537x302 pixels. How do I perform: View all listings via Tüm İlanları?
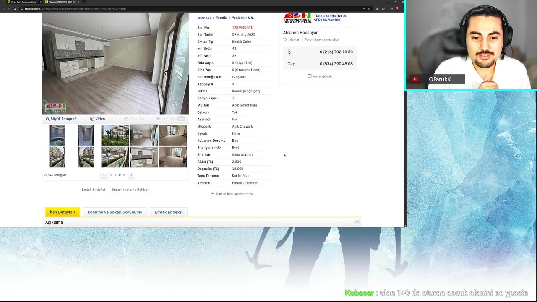click(x=292, y=39)
